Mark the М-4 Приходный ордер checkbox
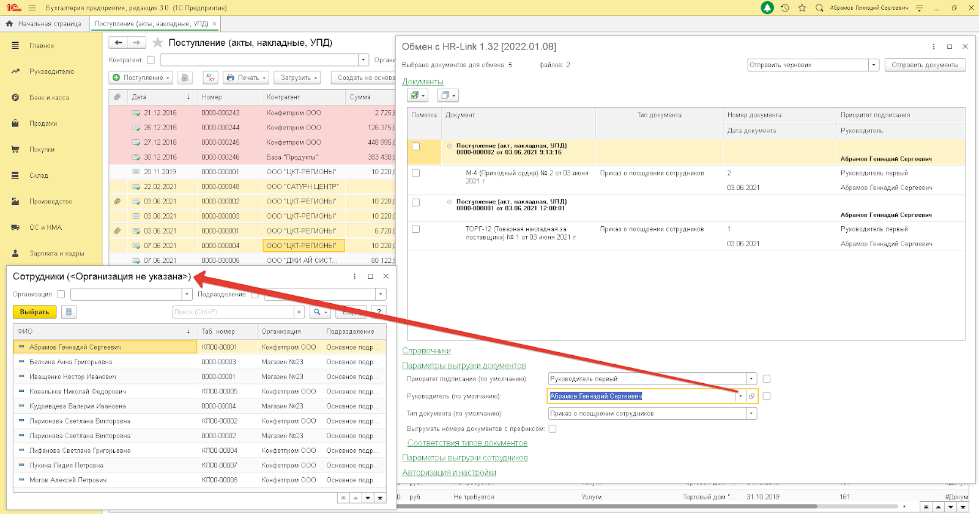The image size is (979, 514). (x=416, y=173)
